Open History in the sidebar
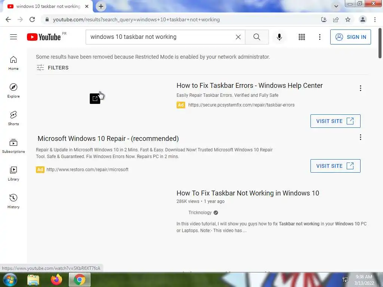Screen dimensions: 383x287 pos(13,201)
